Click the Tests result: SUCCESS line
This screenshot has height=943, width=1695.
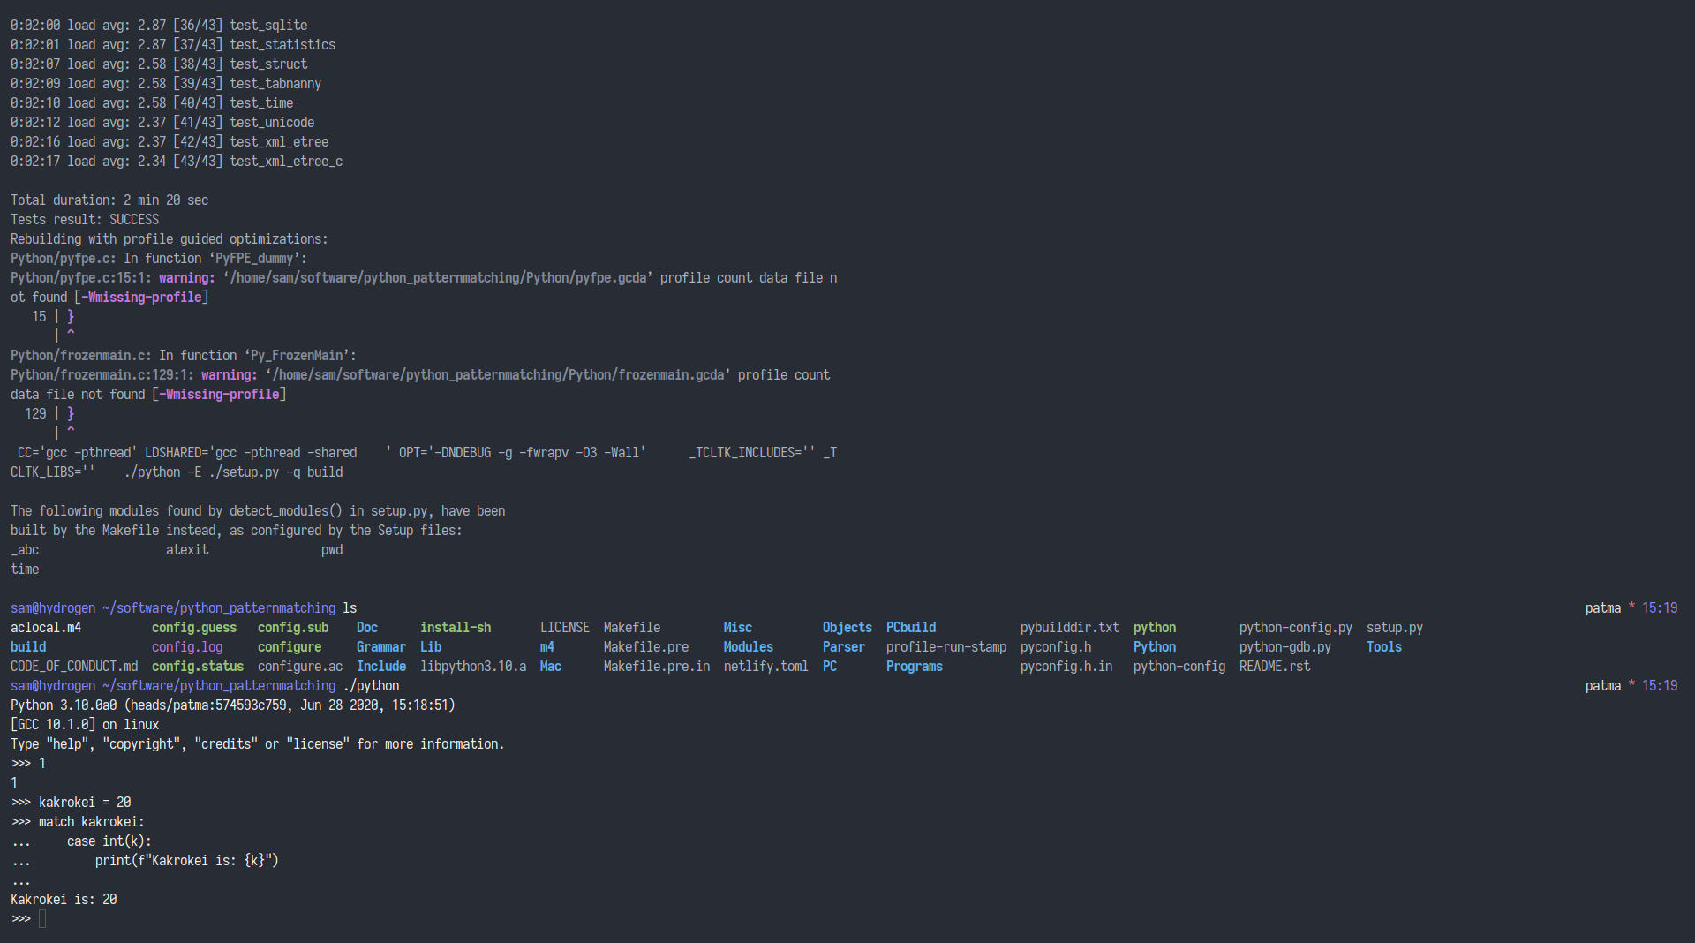click(x=85, y=220)
